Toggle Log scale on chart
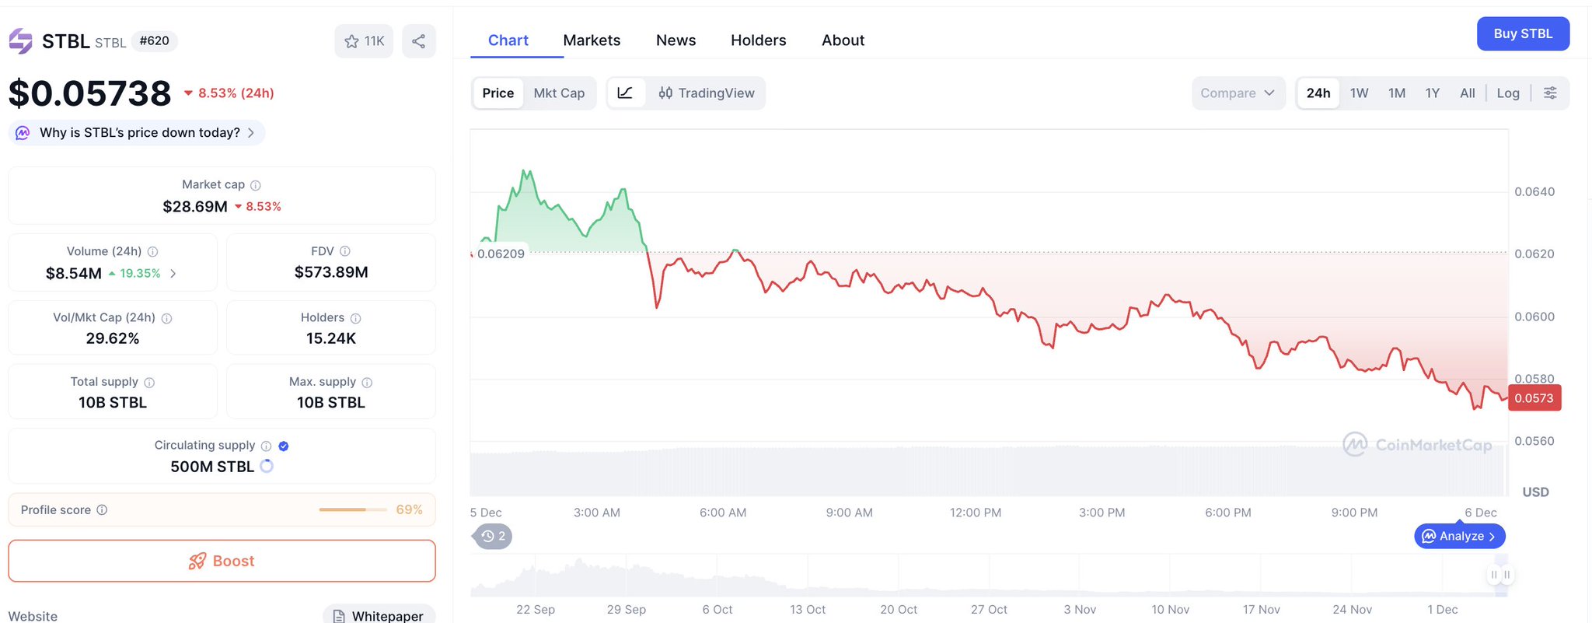 tap(1508, 93)
